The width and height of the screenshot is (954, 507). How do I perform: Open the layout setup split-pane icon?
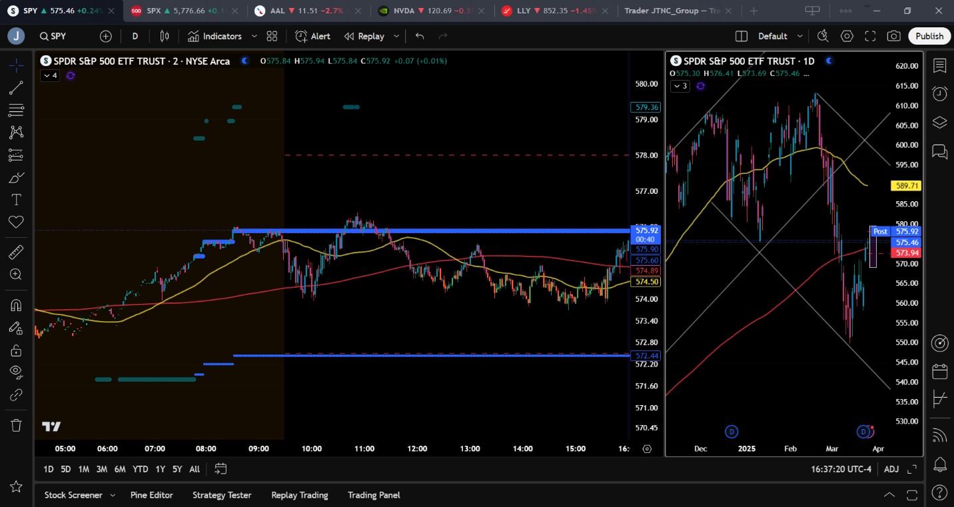741,36
